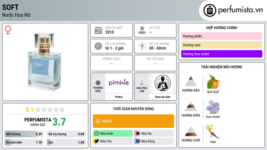The width and height of the screenshot is (267, 150).
Task: Click the Vani note label
Action: point(213,142)
